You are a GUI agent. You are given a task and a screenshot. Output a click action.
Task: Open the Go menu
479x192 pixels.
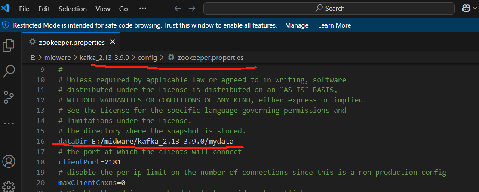(x=123, y=9)
